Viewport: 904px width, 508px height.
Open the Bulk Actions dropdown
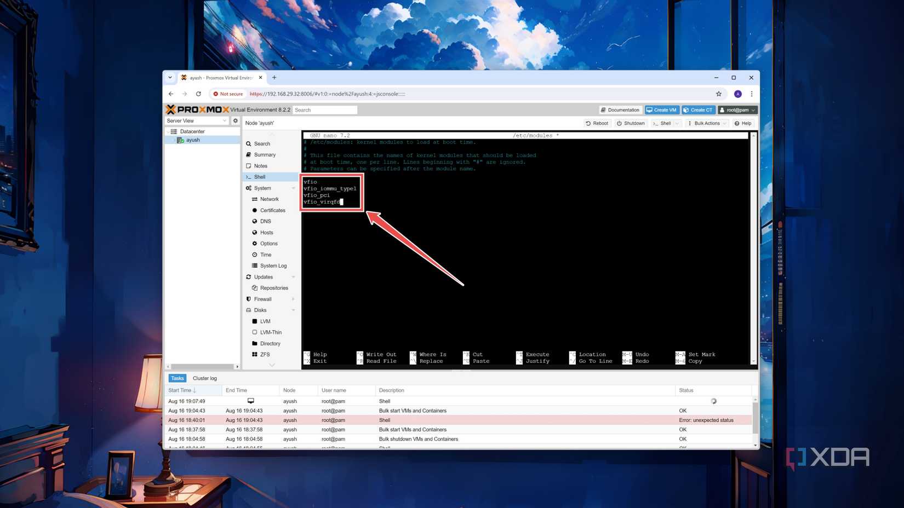[x=707, y=123]
